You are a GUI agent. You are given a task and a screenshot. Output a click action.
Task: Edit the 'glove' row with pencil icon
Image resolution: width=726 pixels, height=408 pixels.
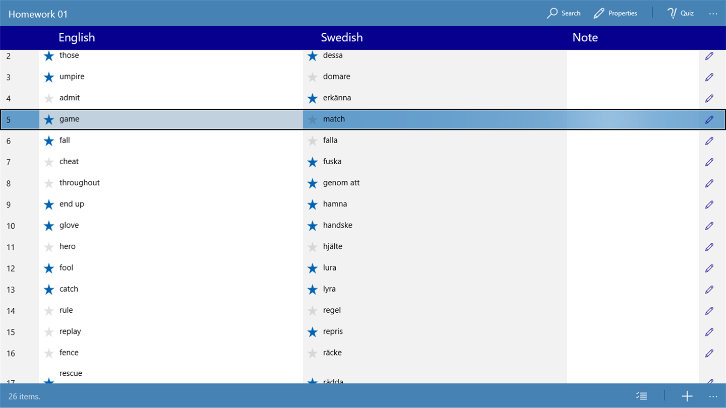(x=709, y=226)
